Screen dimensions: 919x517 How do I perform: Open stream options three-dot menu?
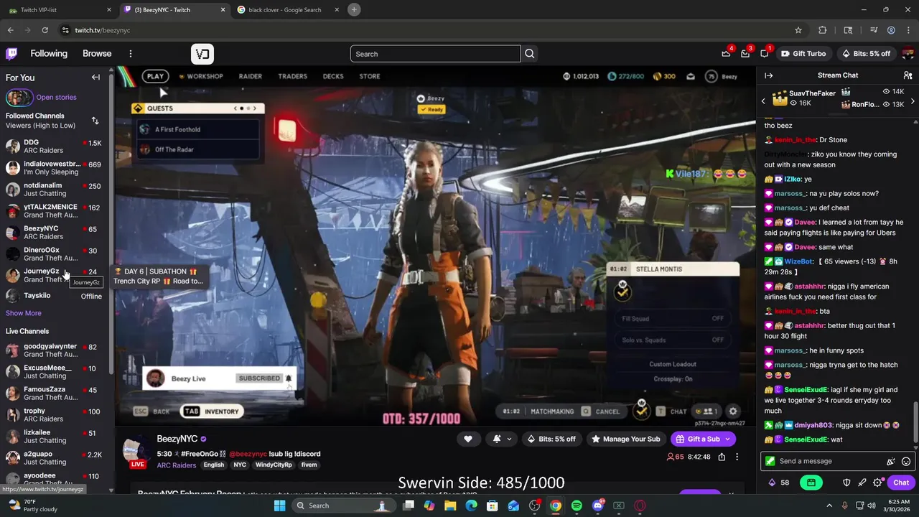click(737, 457)
